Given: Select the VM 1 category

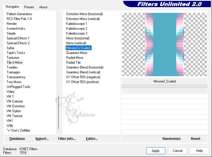Looking at the screenshot, I should tap(10, 96).
